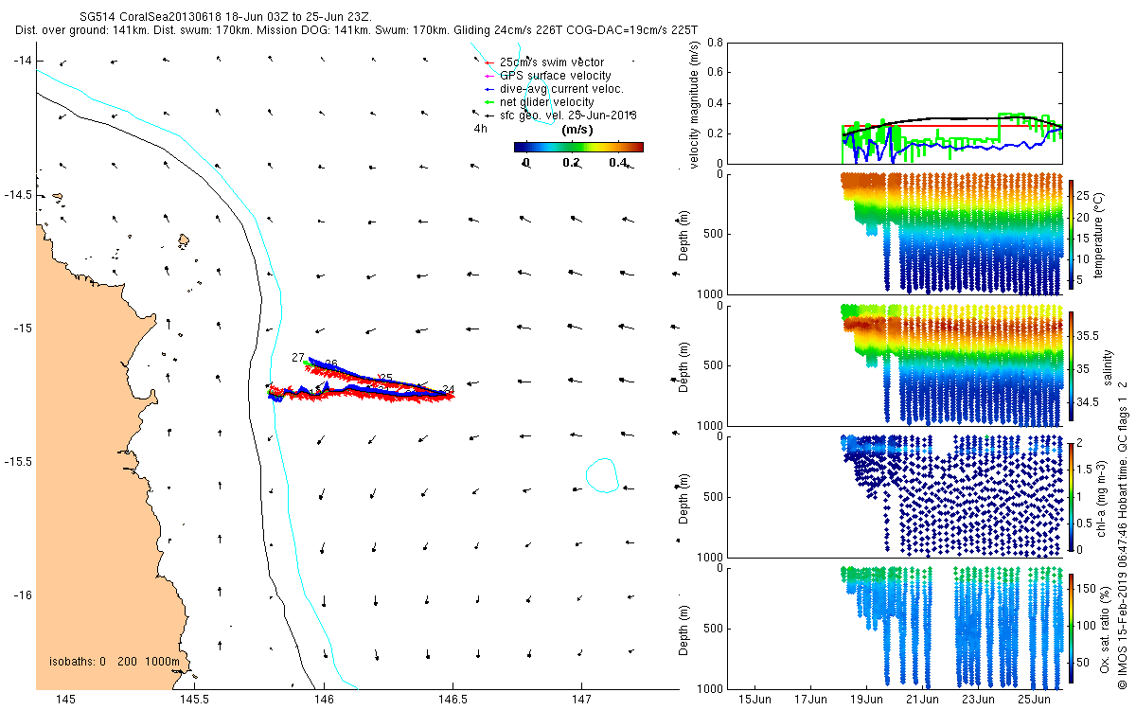Image resolution: width=1136 pixels, height=710 pixels.
Task: Select the 'dive-avg current veloc.' legend entry
Action: coord(553,89)
